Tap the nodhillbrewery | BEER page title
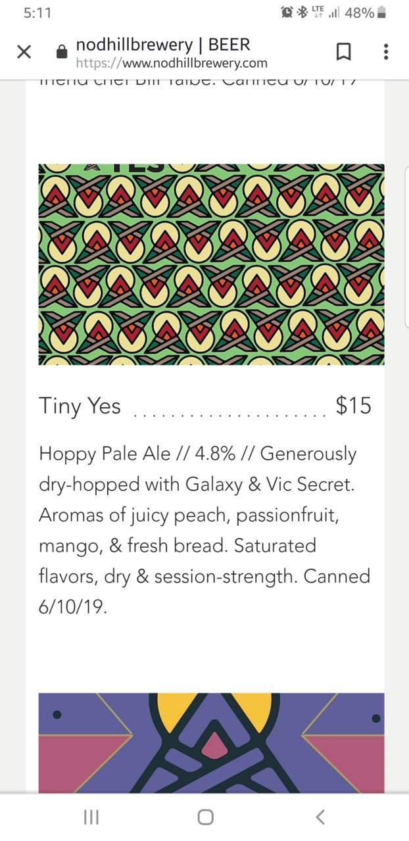The width and height of the screenshot is (409, 841). [163, 45]
